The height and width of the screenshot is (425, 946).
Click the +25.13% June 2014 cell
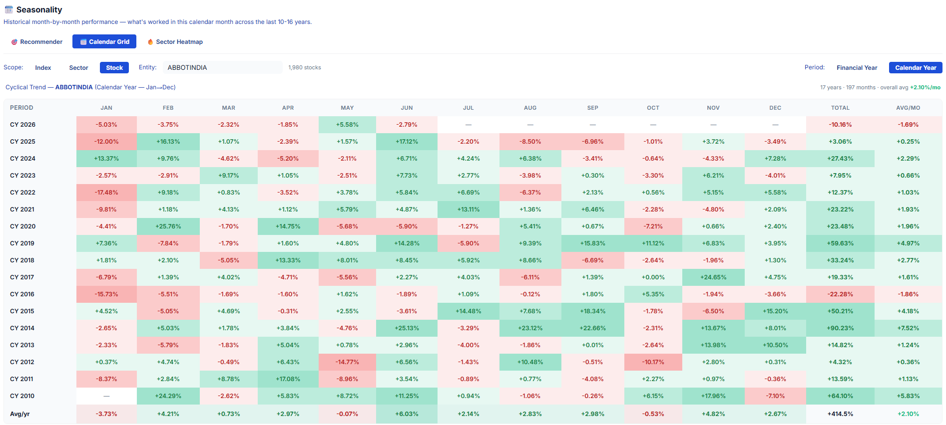pos(407,328)
